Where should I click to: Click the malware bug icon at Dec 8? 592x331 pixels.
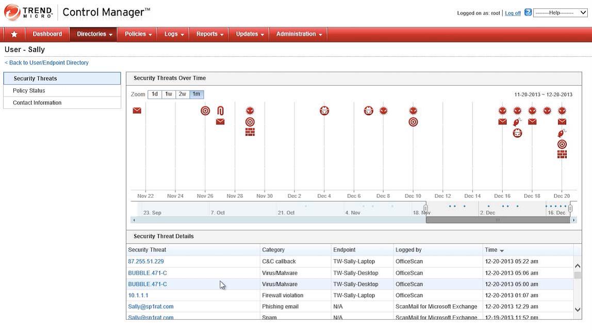pos(384,111)
